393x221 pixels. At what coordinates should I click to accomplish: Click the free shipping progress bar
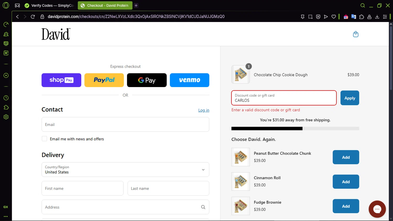click(x=295, y=128)
